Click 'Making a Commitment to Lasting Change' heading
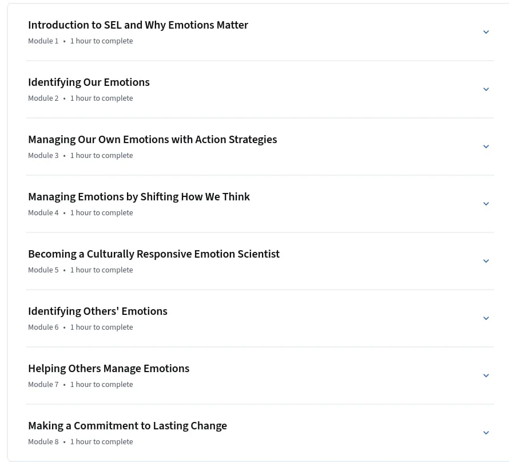The width and height of the screenshot is (509, 462). (128, 425)
